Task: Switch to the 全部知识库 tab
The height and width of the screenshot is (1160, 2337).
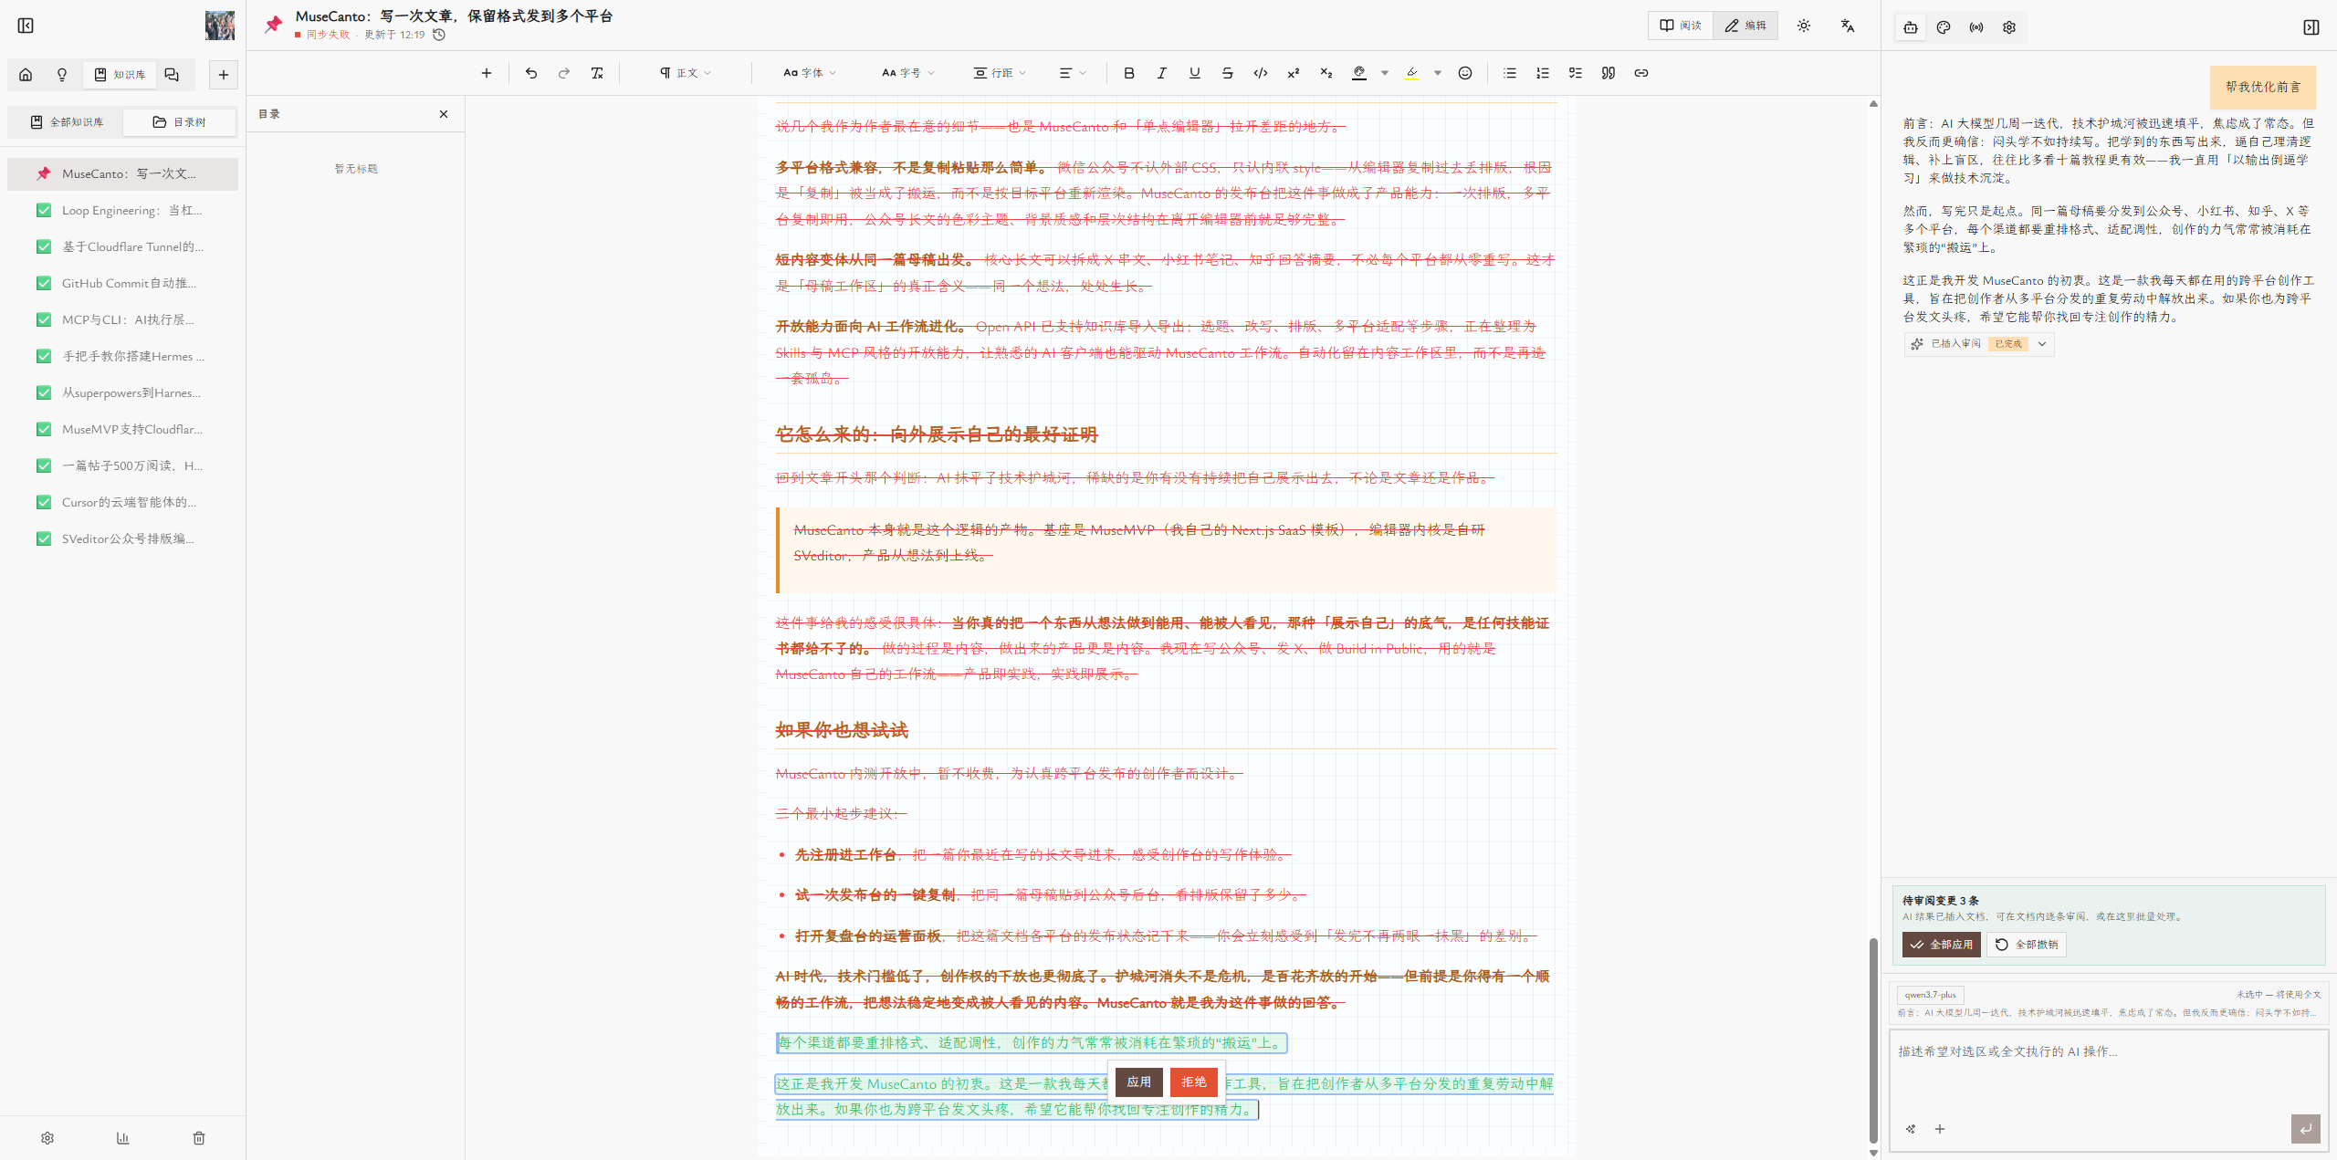Action: pyautogui.click(x=67, y=122)
